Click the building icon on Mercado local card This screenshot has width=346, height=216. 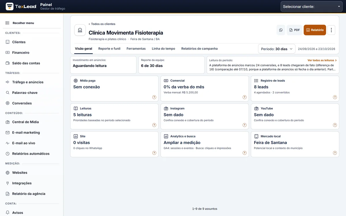[256, 136]
